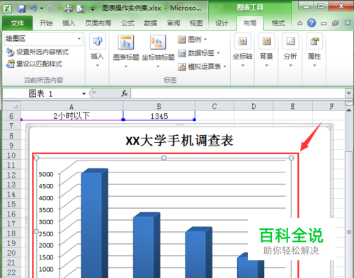Open the 模拟运算表 dropdown arrow
Viewport: 354px width, 278px height.
pyautogui.click(x=224, y=66)
